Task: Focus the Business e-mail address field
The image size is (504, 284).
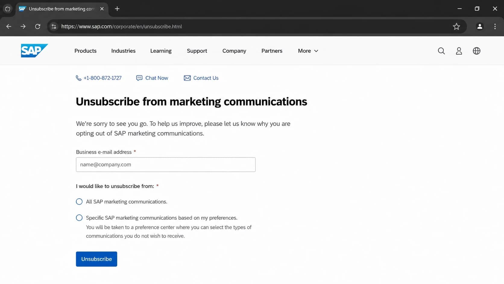Action: [166, 164]
